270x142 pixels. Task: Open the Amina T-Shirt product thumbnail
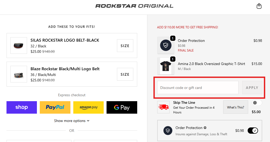click(x=166, y=66)
